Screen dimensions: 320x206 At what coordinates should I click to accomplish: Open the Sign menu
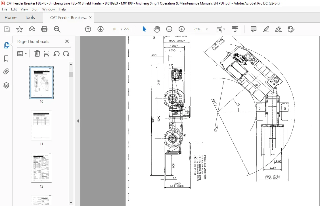pos(35,9)
